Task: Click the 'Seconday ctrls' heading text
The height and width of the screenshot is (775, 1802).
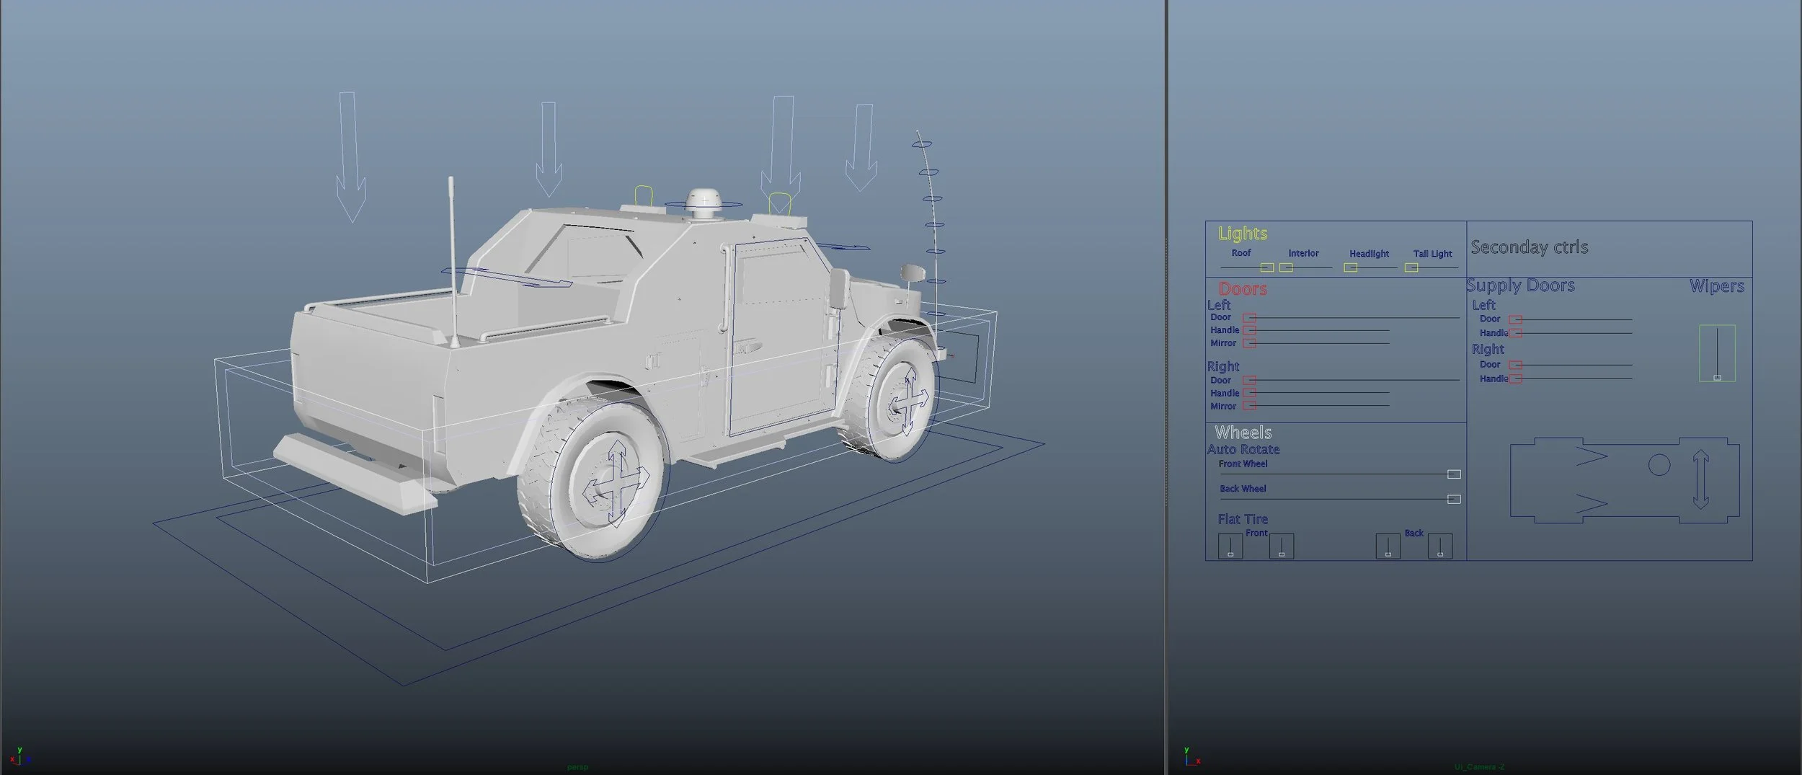Action: pos(1530,247)
